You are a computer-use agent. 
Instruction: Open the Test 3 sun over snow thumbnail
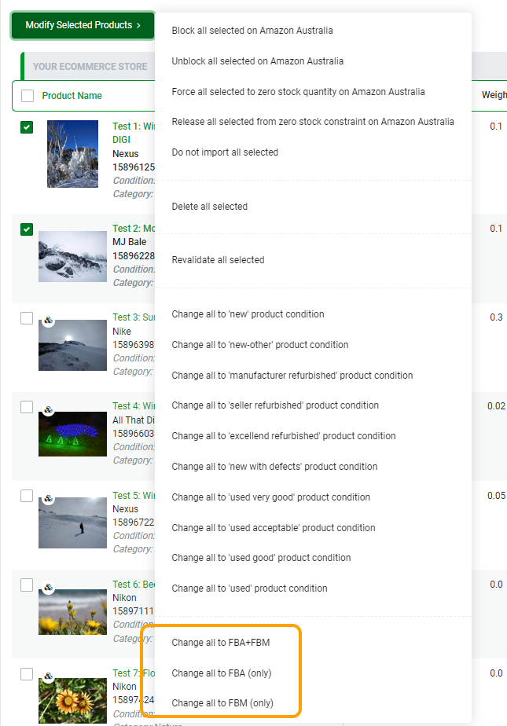point(72,346)
